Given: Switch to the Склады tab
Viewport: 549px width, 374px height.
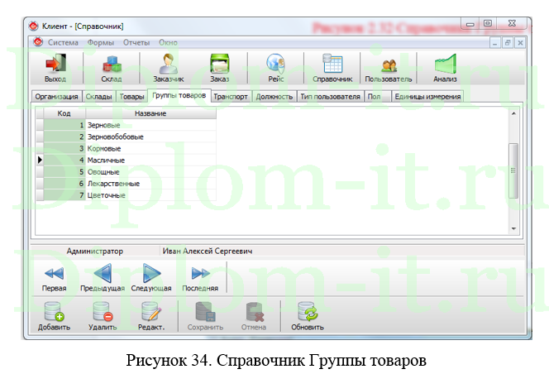Looking at the screenshot, I should click(98, 96).
